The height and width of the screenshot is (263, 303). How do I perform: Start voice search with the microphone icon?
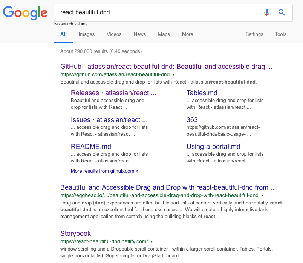coord(267,12)
